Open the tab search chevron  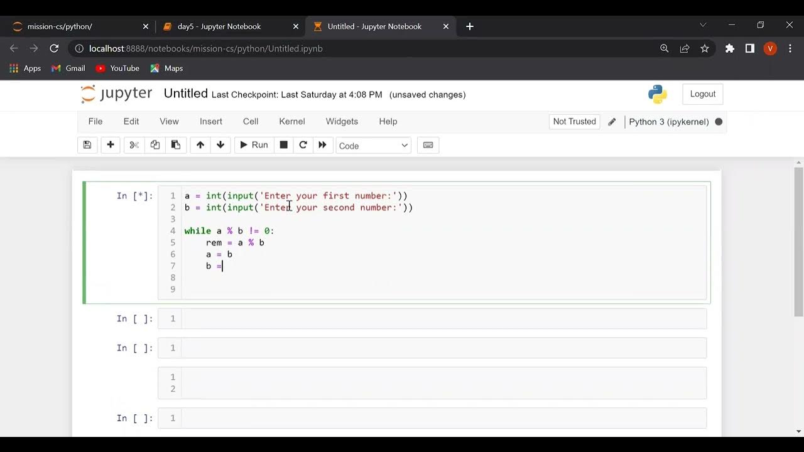click(703, 25)
